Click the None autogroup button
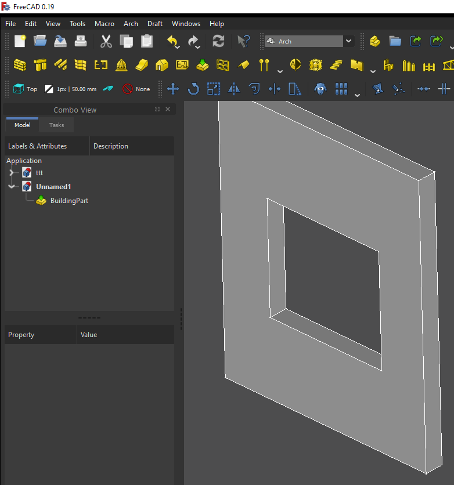The width and height of the screenshot is (454, 485). pyautogui.click(x=136, y=89)
